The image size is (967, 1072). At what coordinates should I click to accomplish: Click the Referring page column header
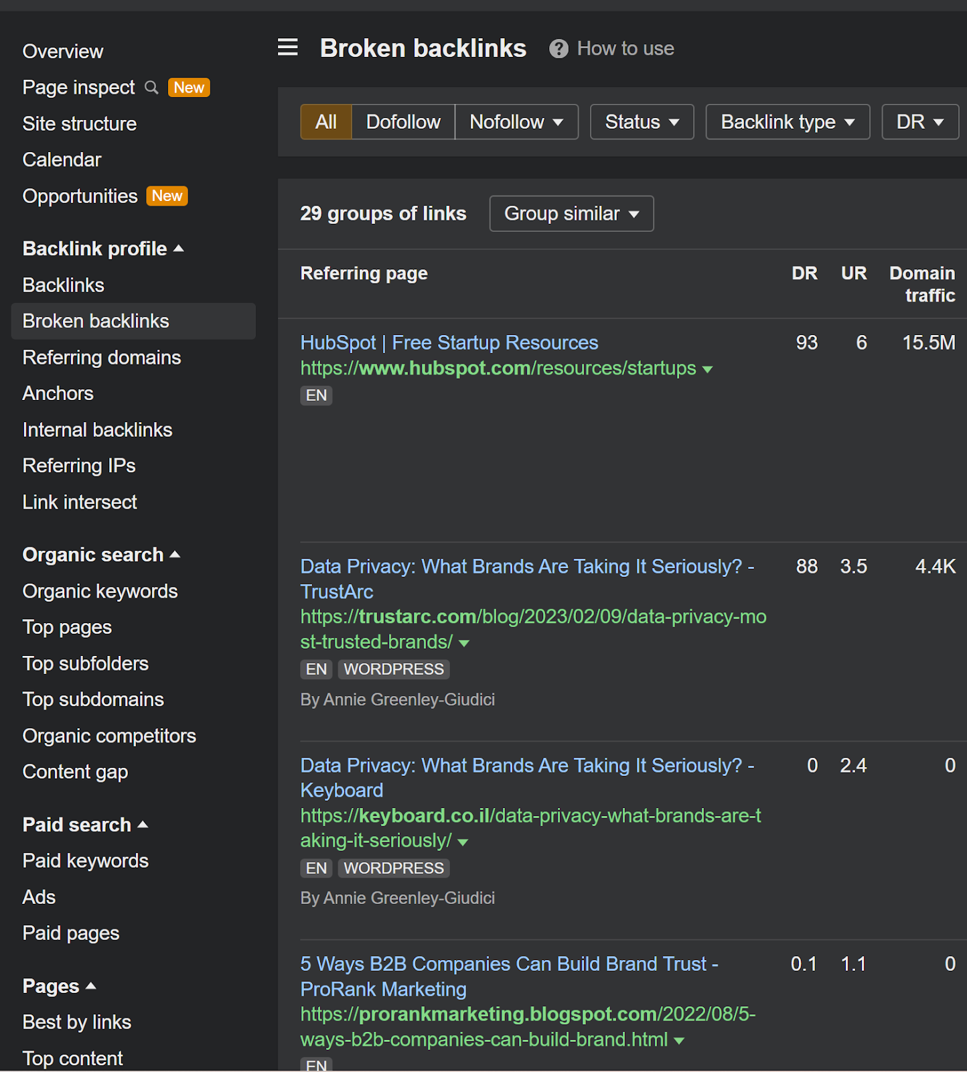tap(364, 273)
